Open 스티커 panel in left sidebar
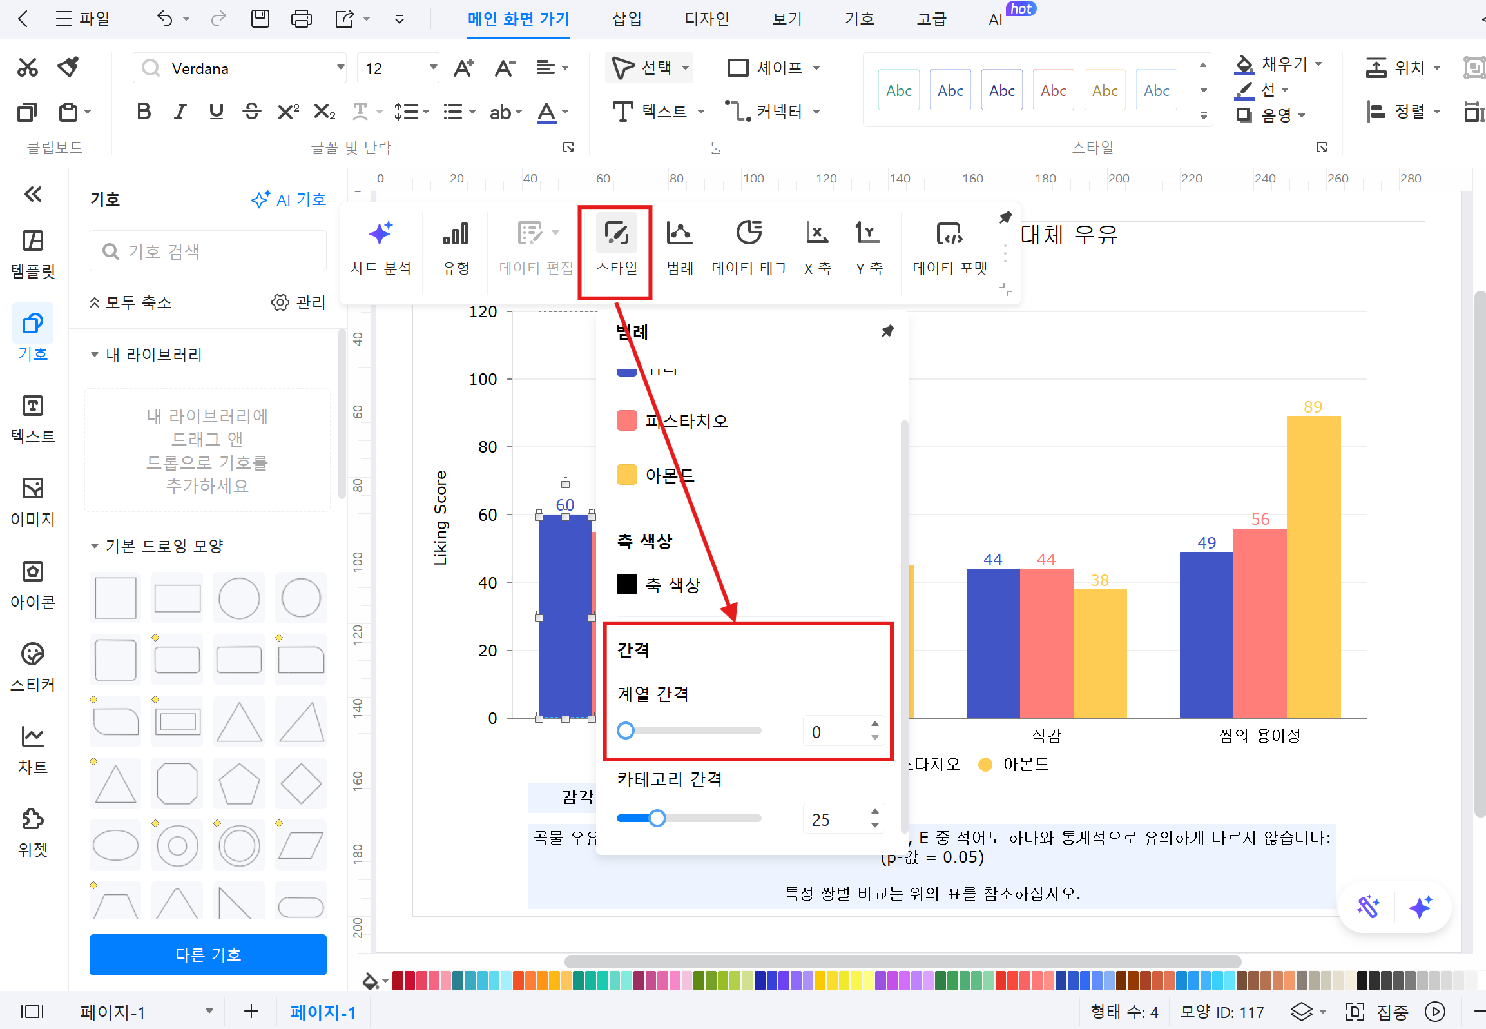 (x=33, y=667)
